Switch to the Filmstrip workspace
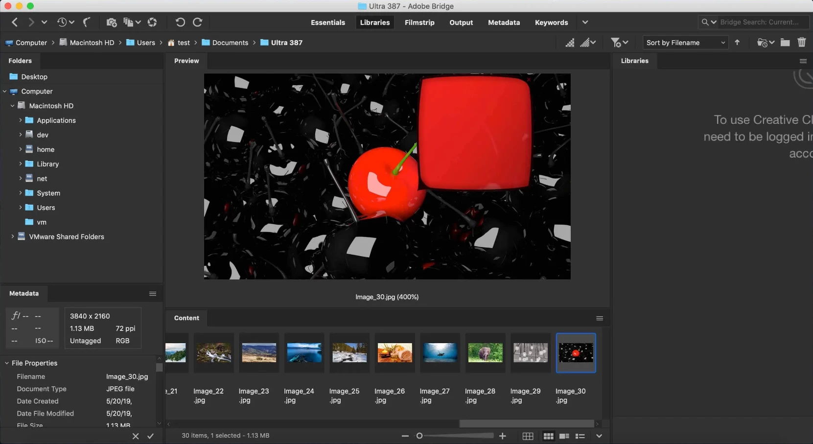Screen dimensions: 813x444 pos(419,23)
